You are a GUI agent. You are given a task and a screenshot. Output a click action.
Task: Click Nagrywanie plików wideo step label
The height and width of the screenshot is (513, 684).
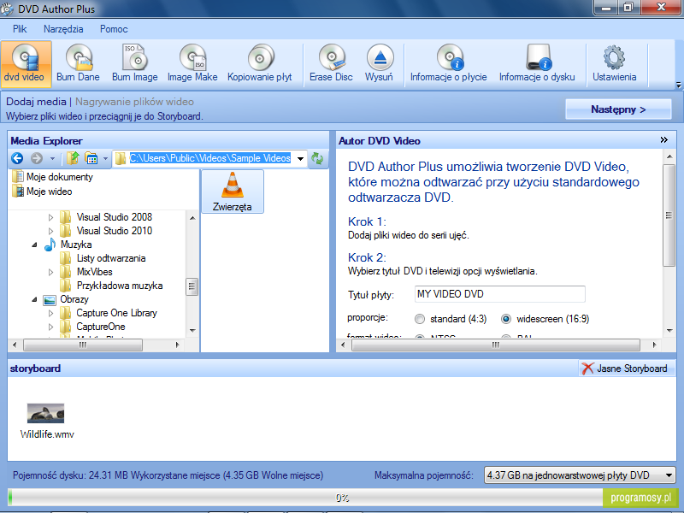(x=134, y=102)
